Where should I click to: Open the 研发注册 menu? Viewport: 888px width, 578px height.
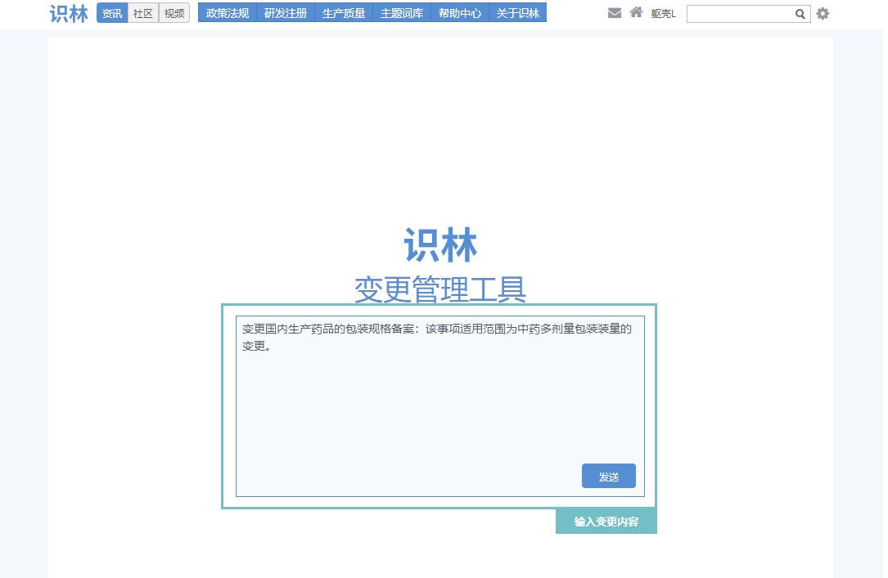(x=286, y=13)
